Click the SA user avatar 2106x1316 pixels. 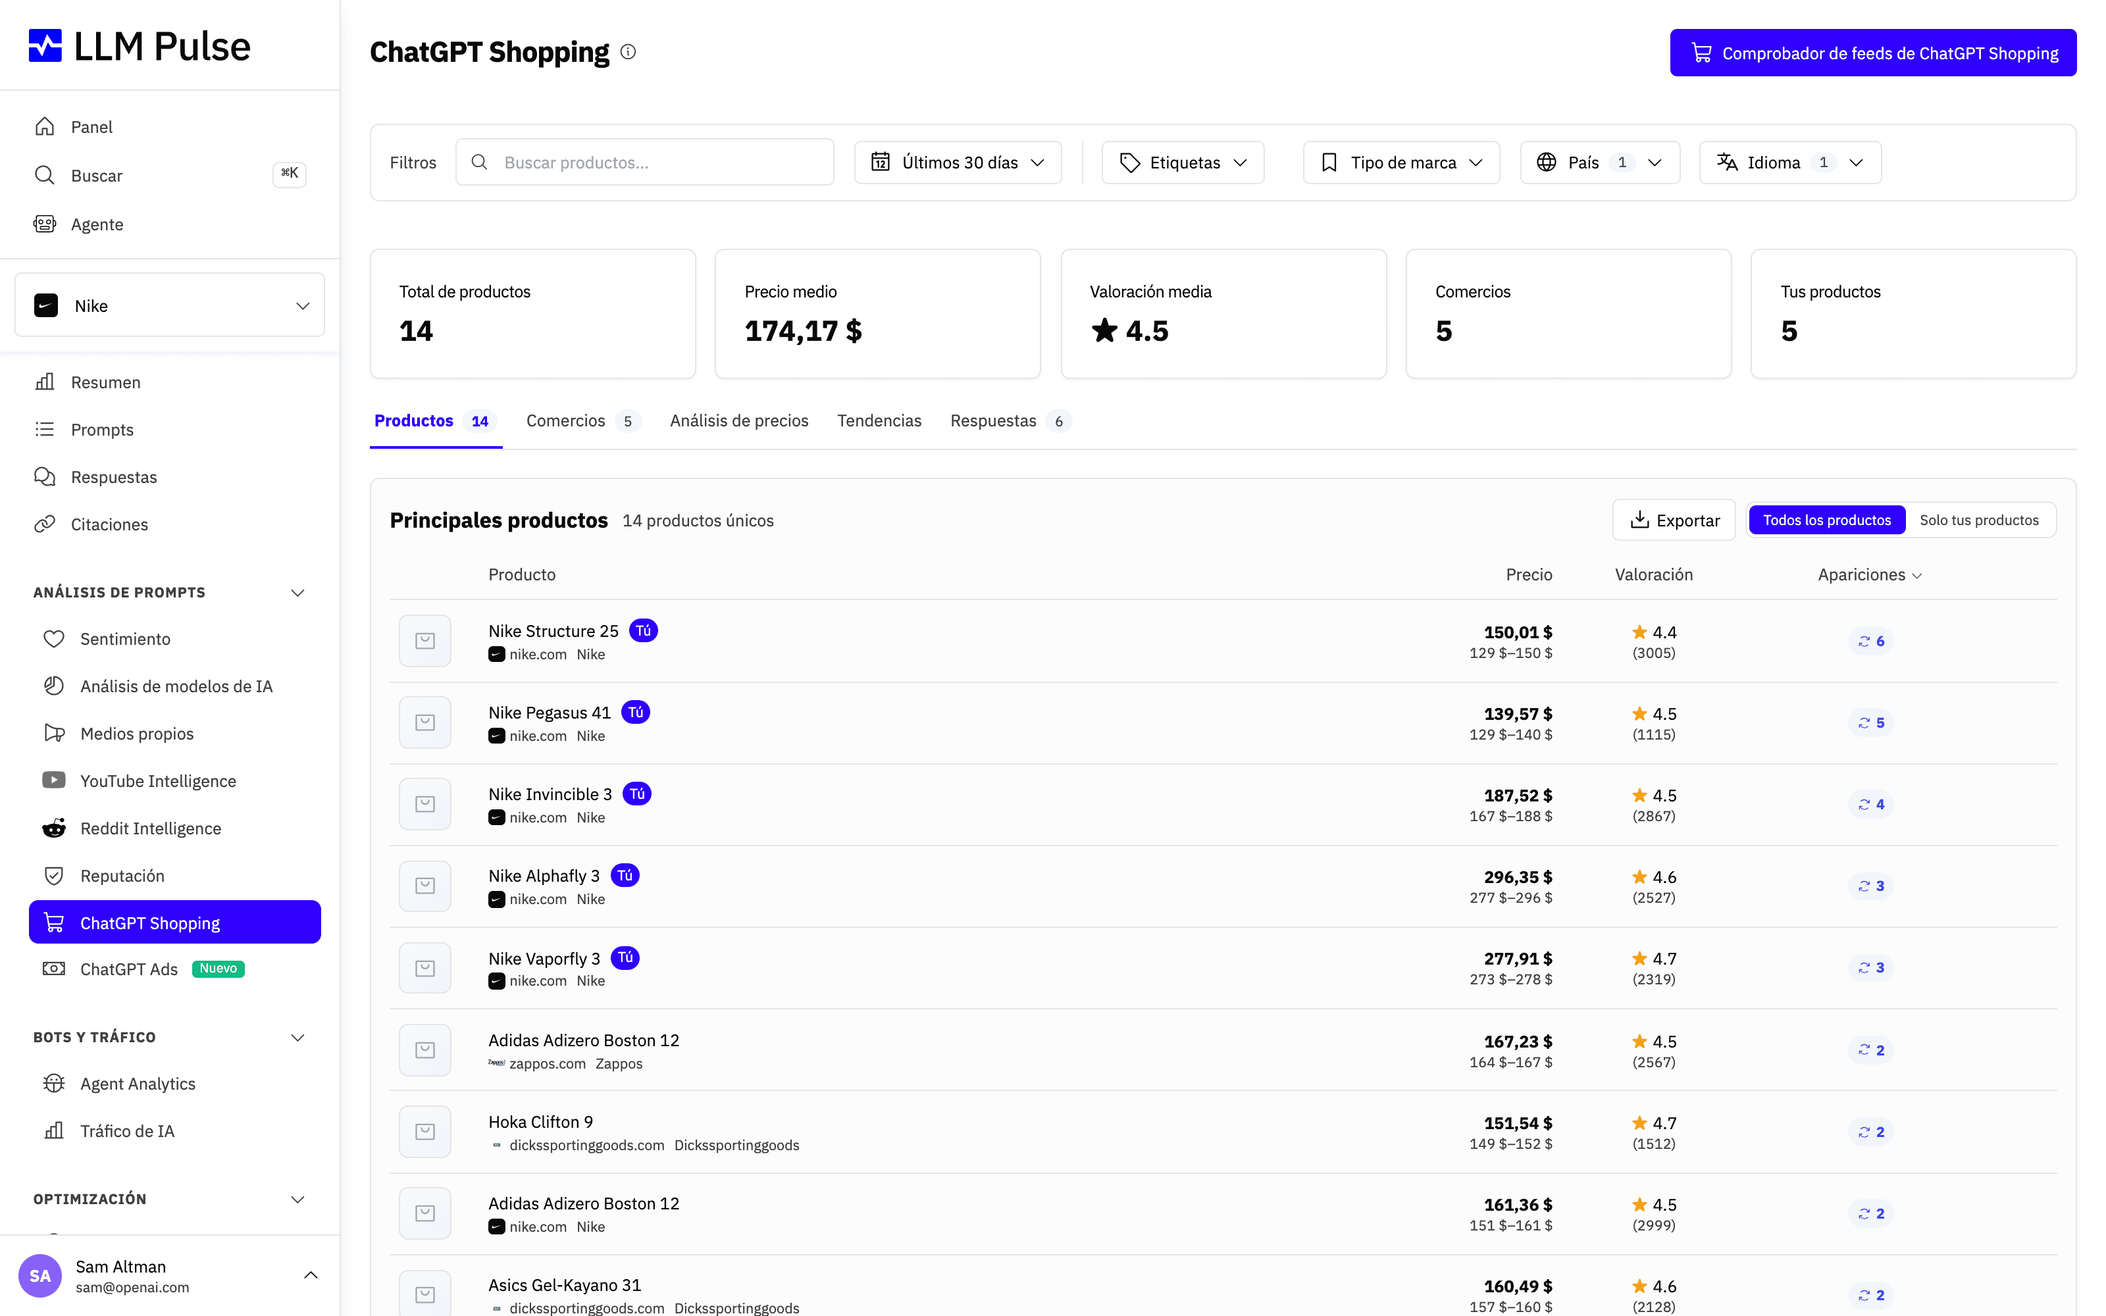pos(40,1276)
